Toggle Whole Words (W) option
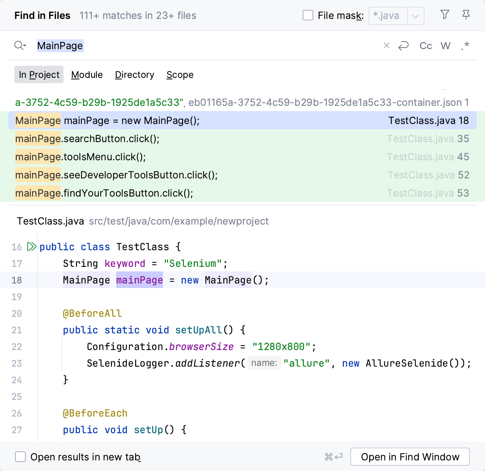Image resolution: width=485 pixels, height=471 pixels. pos(445,46)
